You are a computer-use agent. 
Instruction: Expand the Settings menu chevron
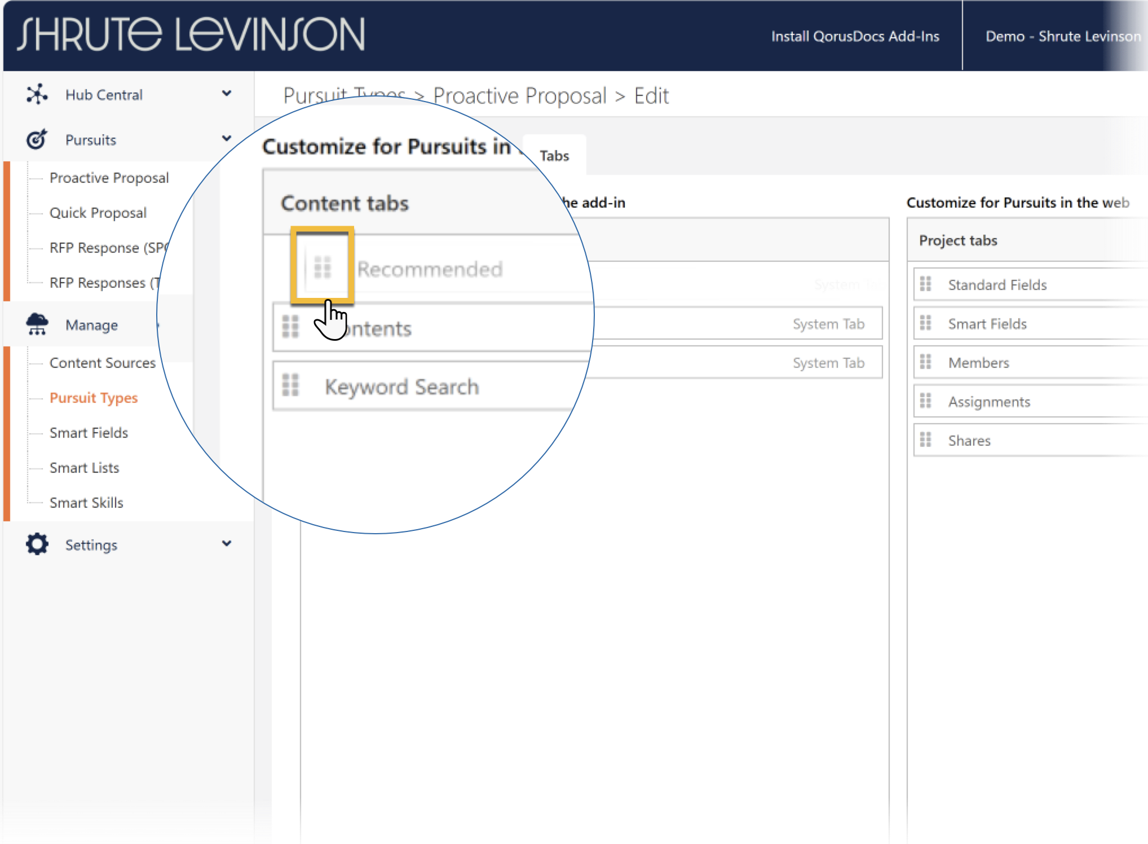coord(227,544)
